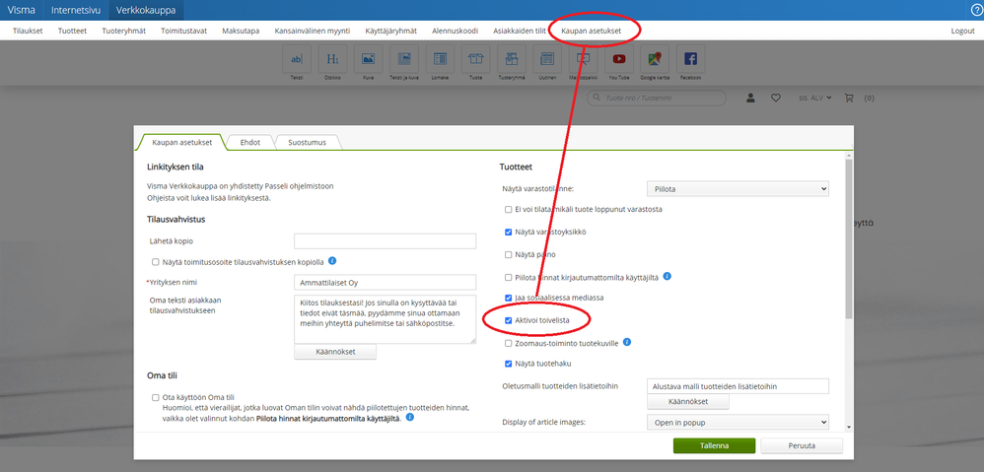Click the search magnifier icon
Screen dimensions: 984x472
pyautogui.click(x=596, y=98)
